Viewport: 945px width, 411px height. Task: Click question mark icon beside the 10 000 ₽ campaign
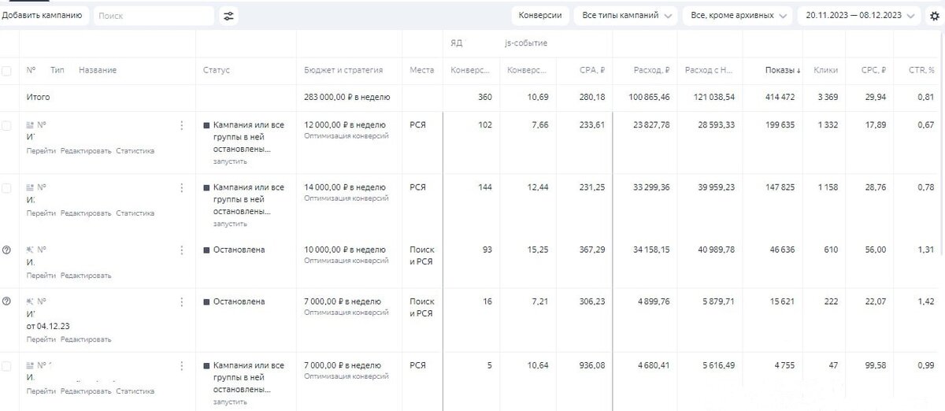[x=7, y=250]
